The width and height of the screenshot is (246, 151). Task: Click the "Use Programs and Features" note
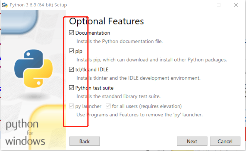139,115
